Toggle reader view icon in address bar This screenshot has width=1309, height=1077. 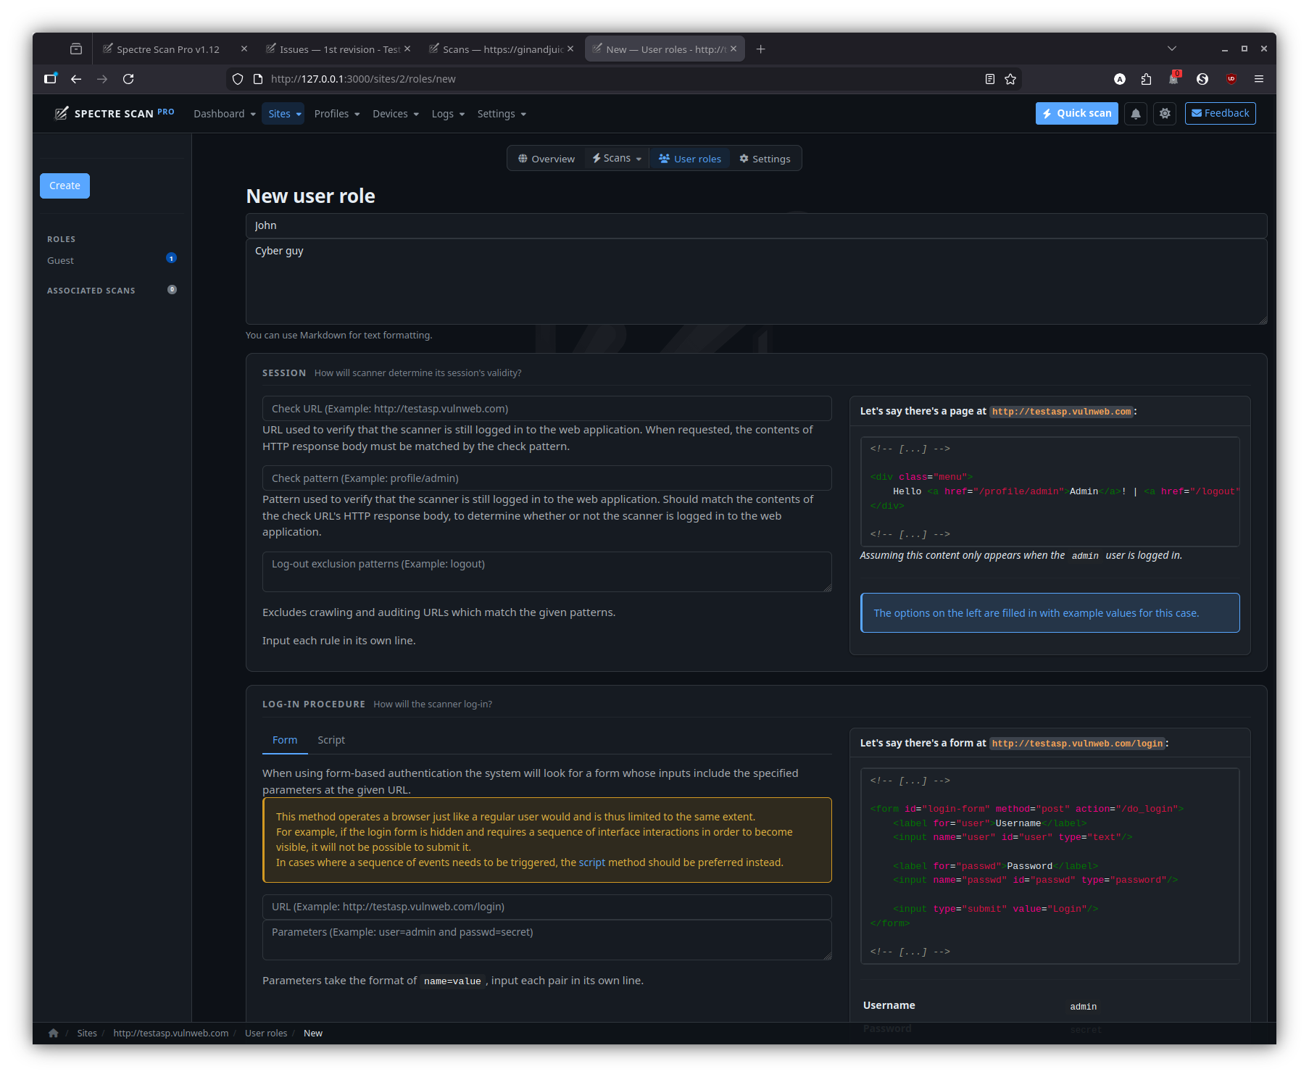click(990, 79)
